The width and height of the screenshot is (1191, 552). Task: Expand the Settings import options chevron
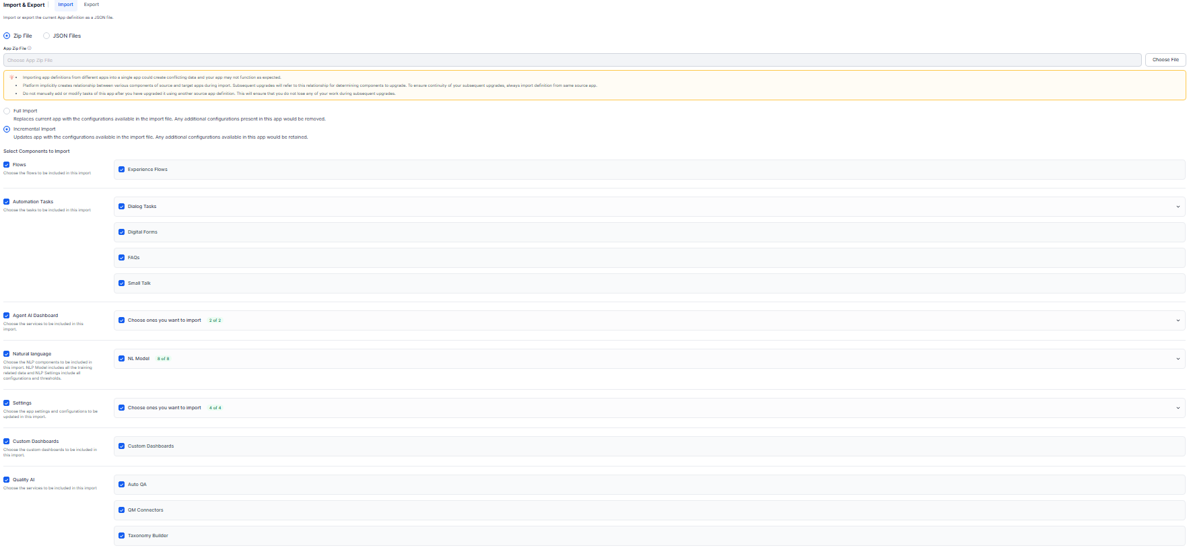click(1178, 408)
